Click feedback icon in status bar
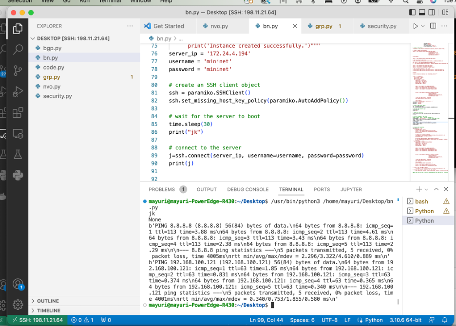The height and width of the screenshot is (326, 456). [x=432, y=320]
